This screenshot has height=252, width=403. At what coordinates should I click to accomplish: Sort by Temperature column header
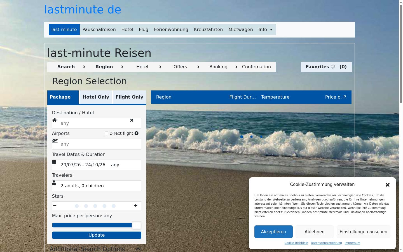pyautogui.click(x=275, y=97)
